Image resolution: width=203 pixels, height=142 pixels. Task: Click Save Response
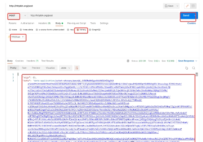pos(186,61)
